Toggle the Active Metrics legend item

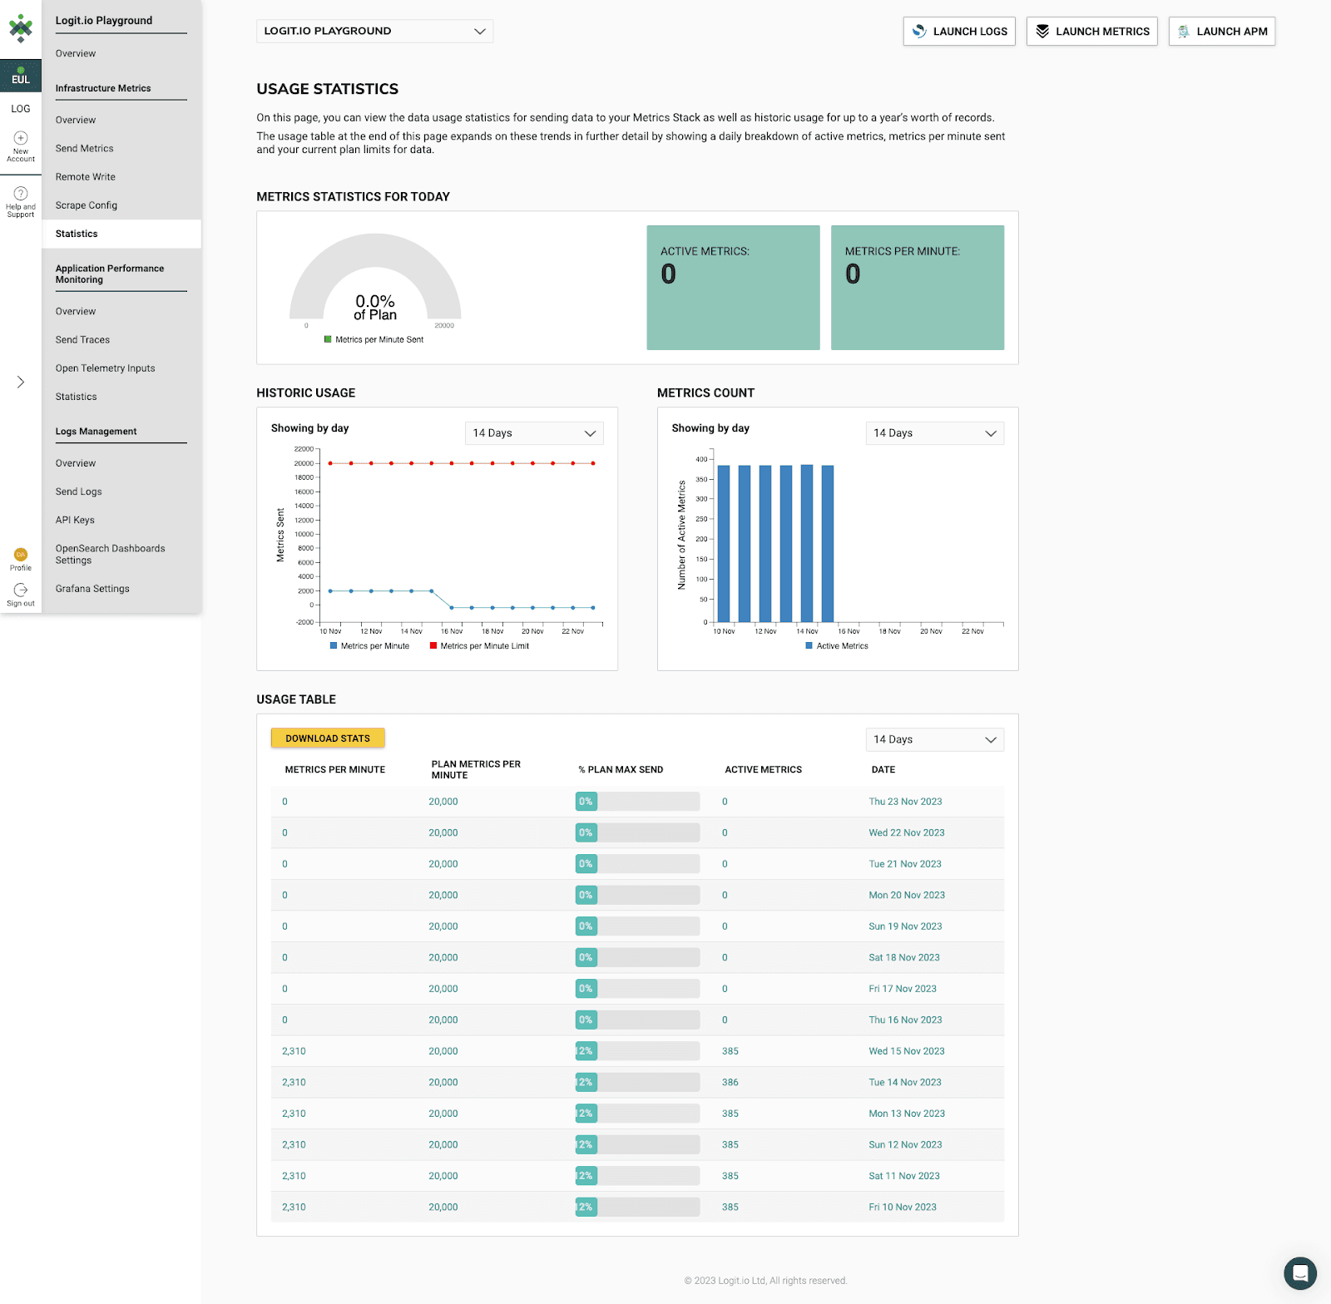[x=836, y=645]
